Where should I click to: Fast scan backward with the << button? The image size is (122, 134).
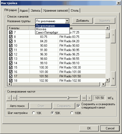point(14,98)
